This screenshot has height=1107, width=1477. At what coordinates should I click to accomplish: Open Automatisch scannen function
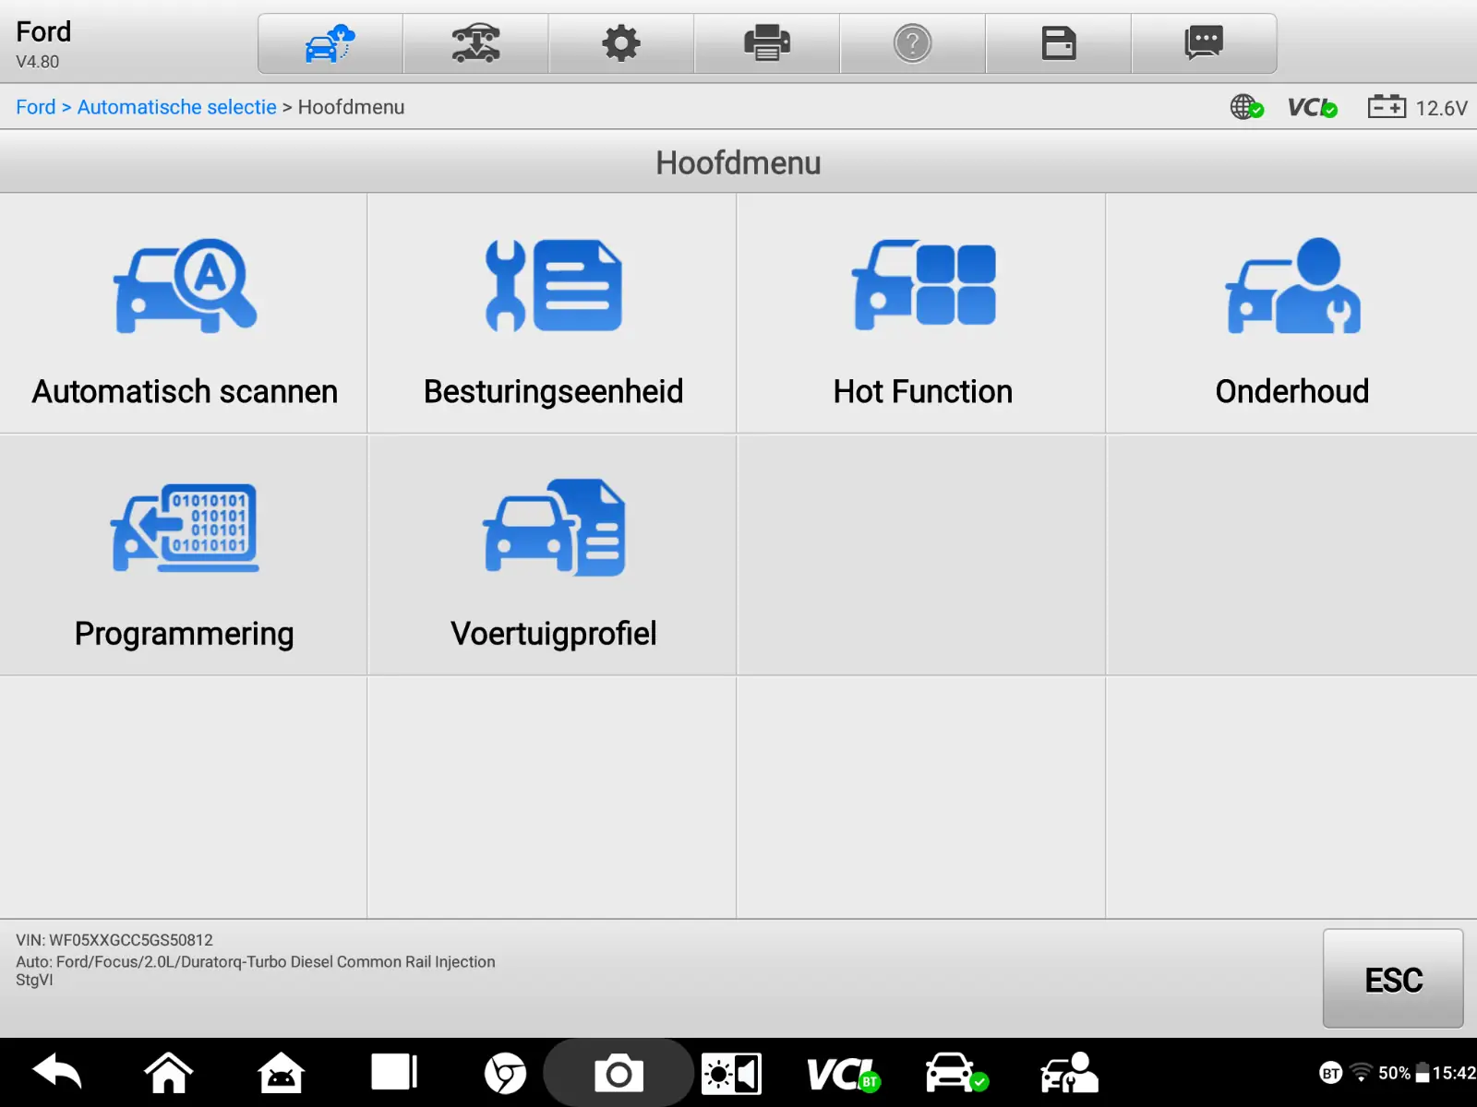coord(184,313)
